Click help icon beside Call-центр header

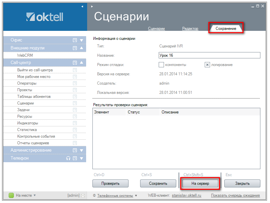[x=75, y=62]
